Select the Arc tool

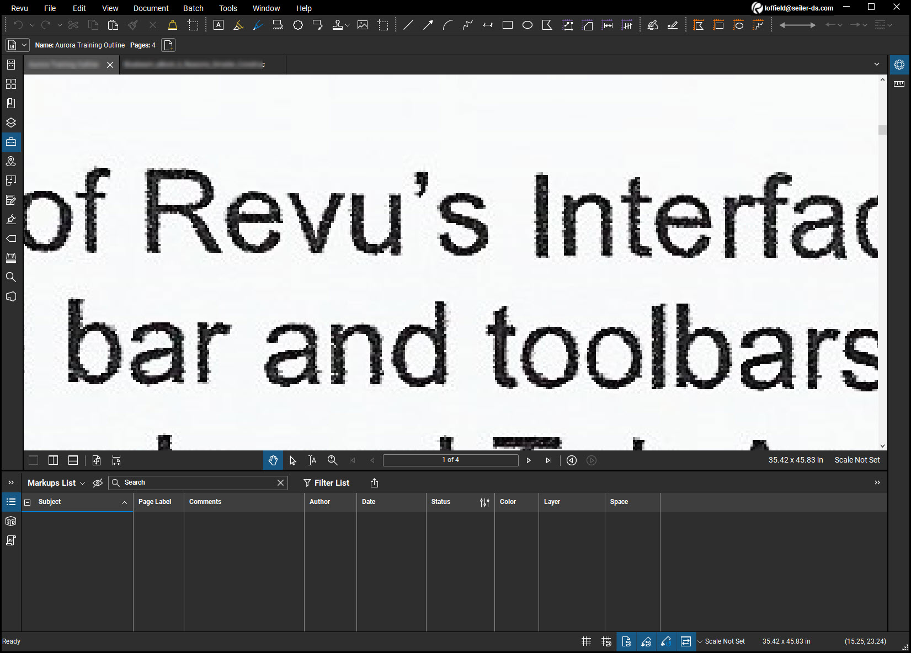(x=447, y=25)
